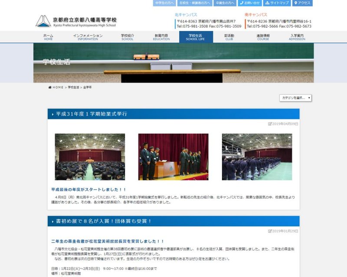Click the 在校生・保護者の方へ button

[x=194, y=3]
